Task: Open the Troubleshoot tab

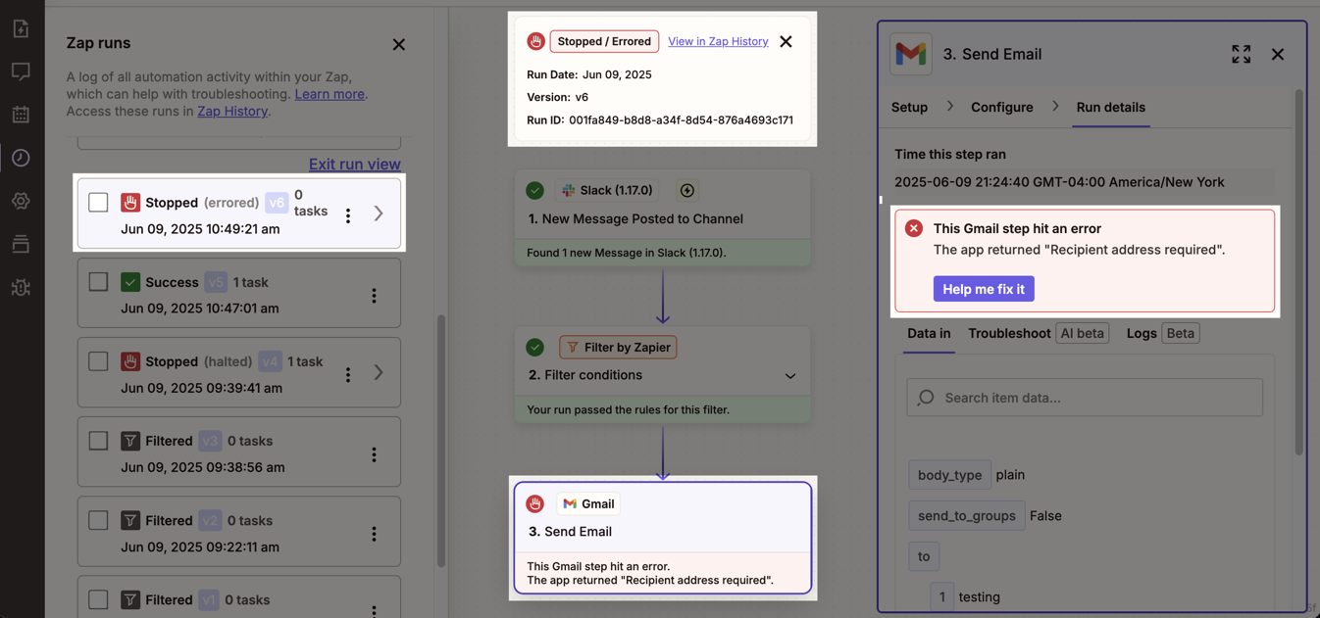Action: point(1039,333)
